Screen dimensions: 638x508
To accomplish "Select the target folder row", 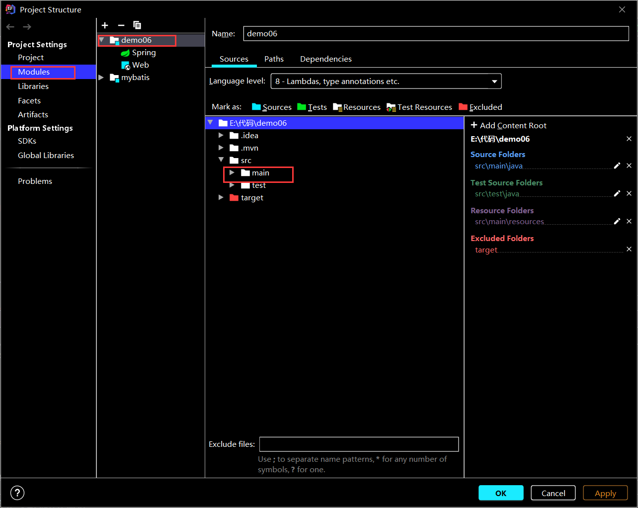I will tap(334, 197).
